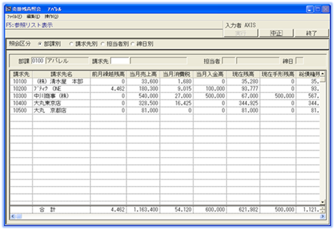The image size is (335, 230).
Task: Click the vertical scrollbar down arrow
Action: [x=322, y=202]
